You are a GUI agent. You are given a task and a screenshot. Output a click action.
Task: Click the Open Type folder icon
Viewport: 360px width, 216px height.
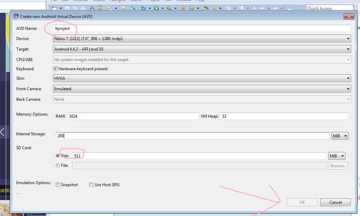pos(206,8)
